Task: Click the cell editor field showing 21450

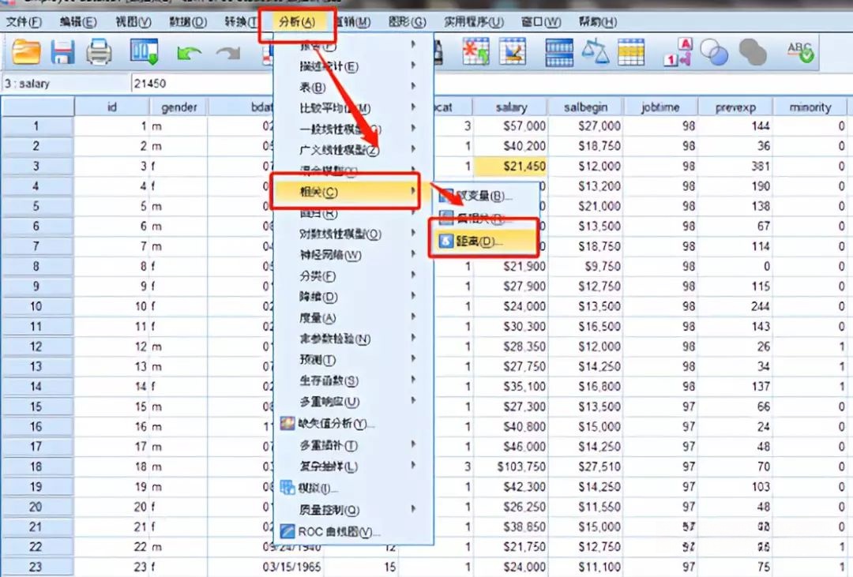Action: pyautogui.click(x=201, y=84)
